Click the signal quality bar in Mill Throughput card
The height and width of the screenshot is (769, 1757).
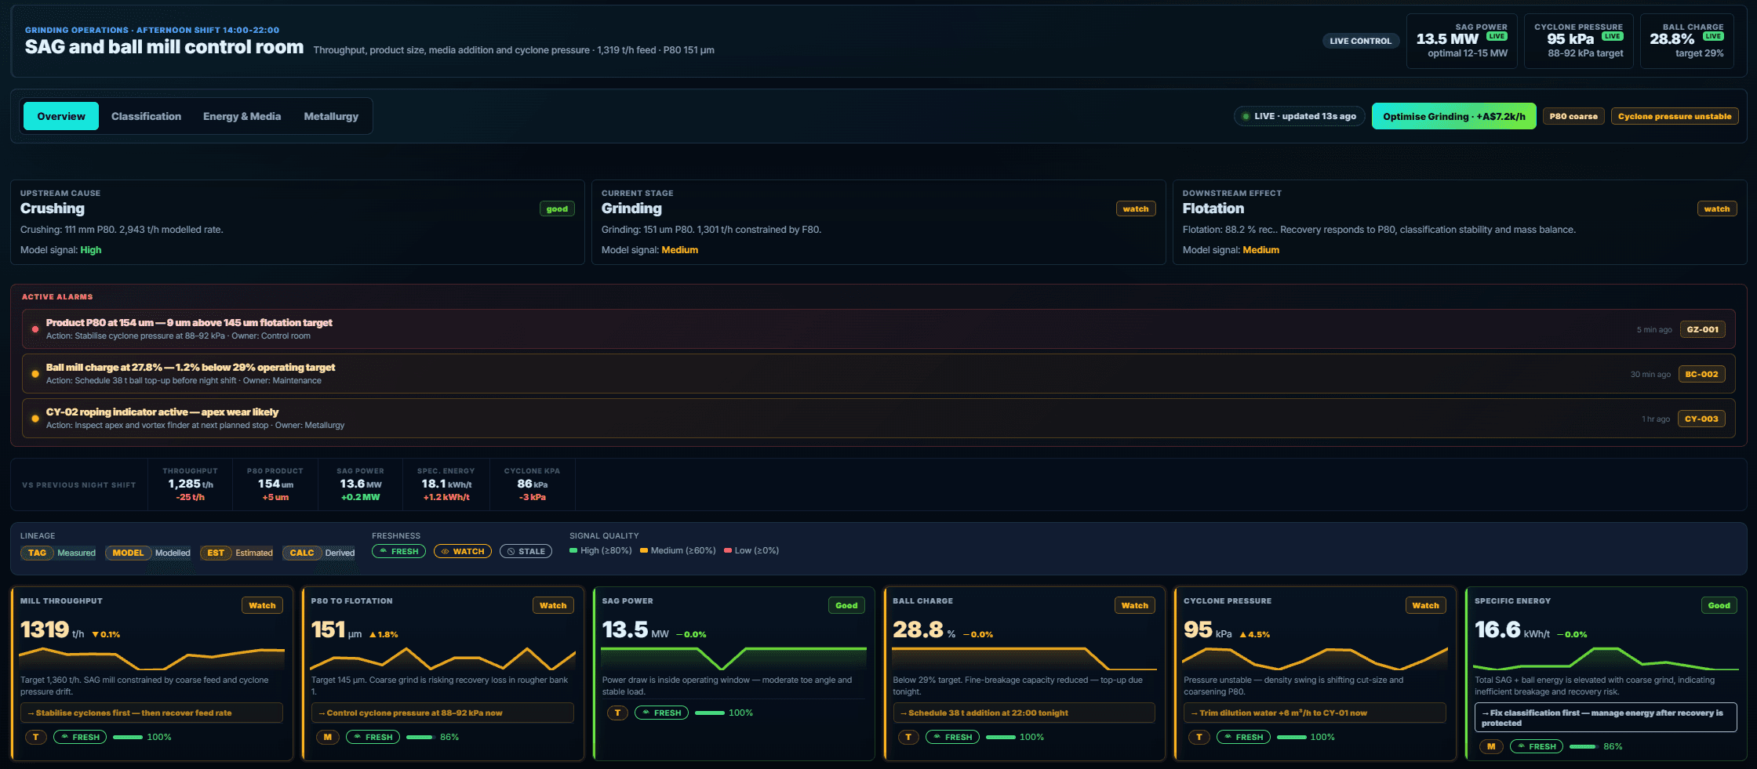(x=128, y=737)
